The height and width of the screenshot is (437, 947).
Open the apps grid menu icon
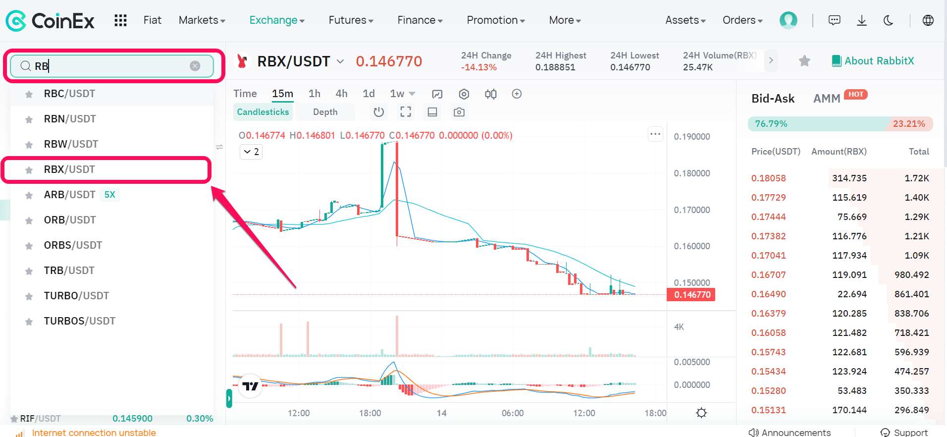120,20
